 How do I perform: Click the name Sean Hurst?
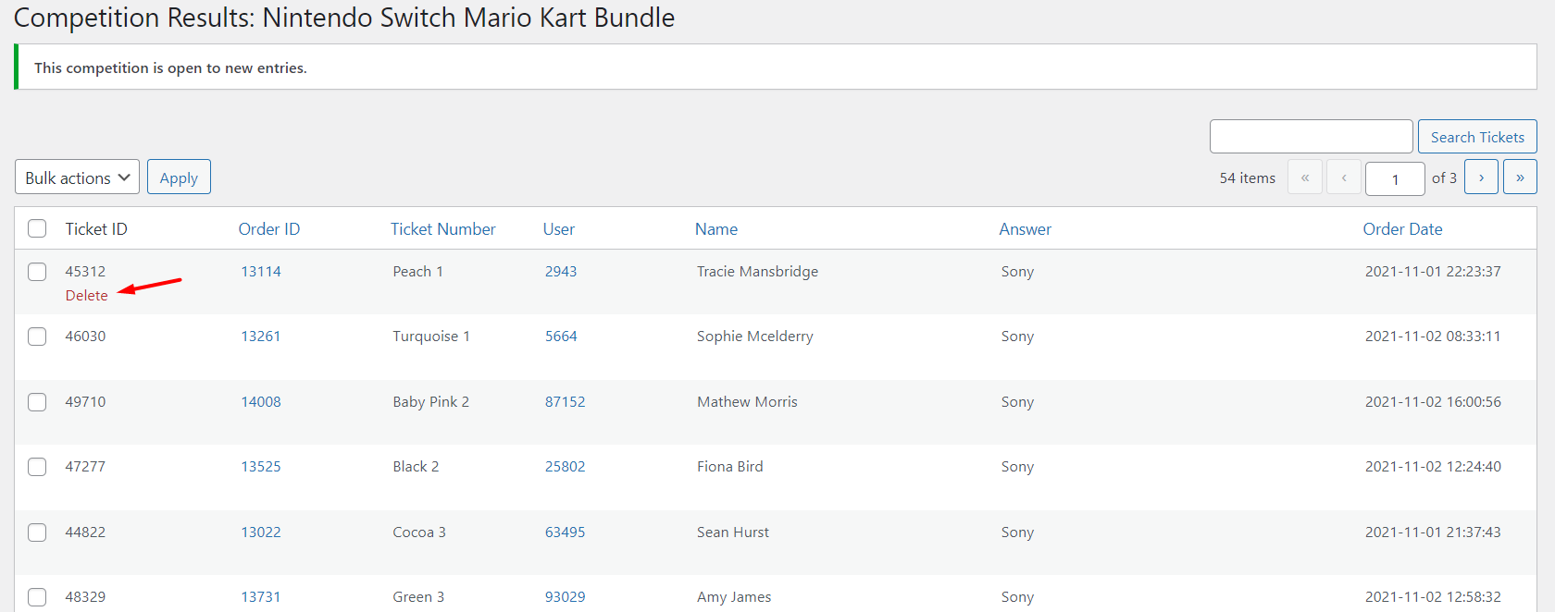point(733,532)
